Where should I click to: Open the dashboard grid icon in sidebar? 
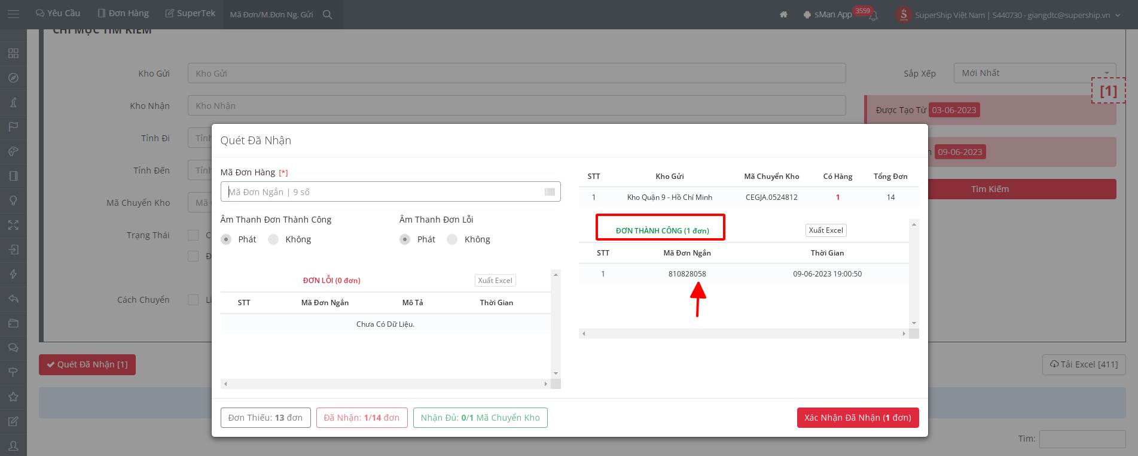pos(13,53)
